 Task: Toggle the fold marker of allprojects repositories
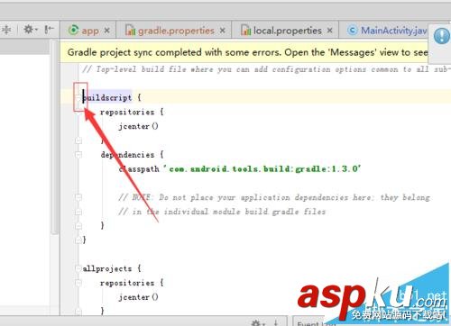(x=78, y=283)
